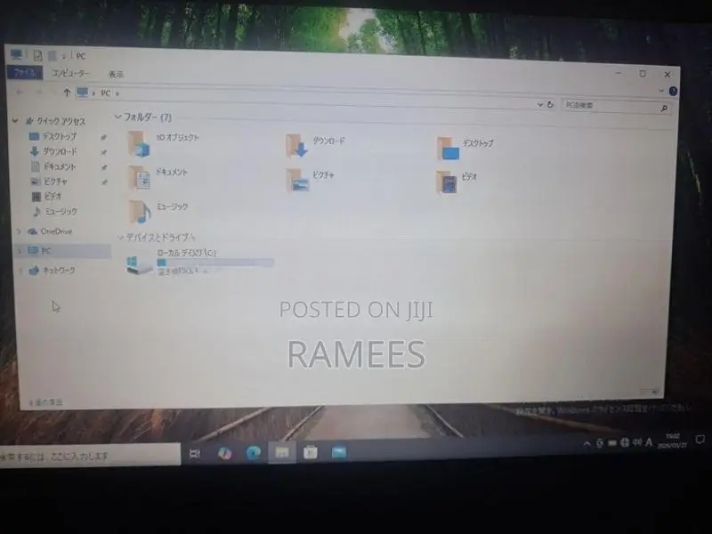This screenshot has height=534, width=712.
Task: Expand the ribbon with the chevron
Action: pyautogui.click(x=661, y=91)
